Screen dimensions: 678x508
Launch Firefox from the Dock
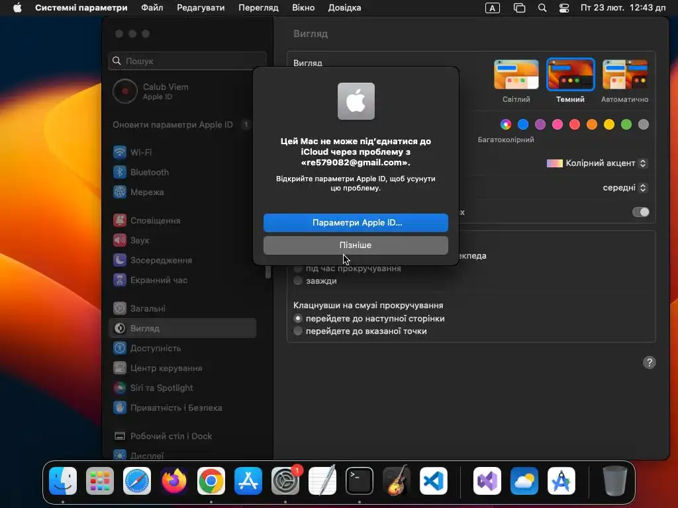(174, 481)
